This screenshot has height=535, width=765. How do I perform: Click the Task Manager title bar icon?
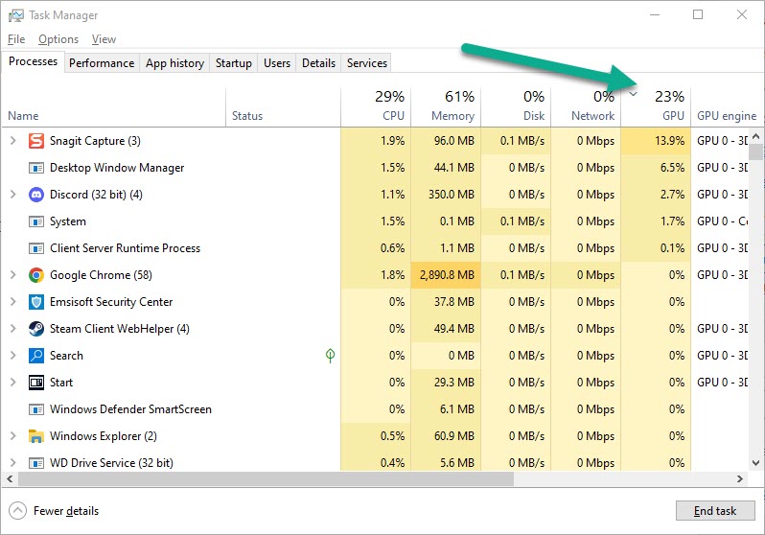click(x=15, y=15)
